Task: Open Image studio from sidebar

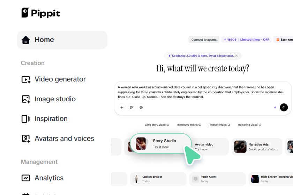Action: (48, 99)
